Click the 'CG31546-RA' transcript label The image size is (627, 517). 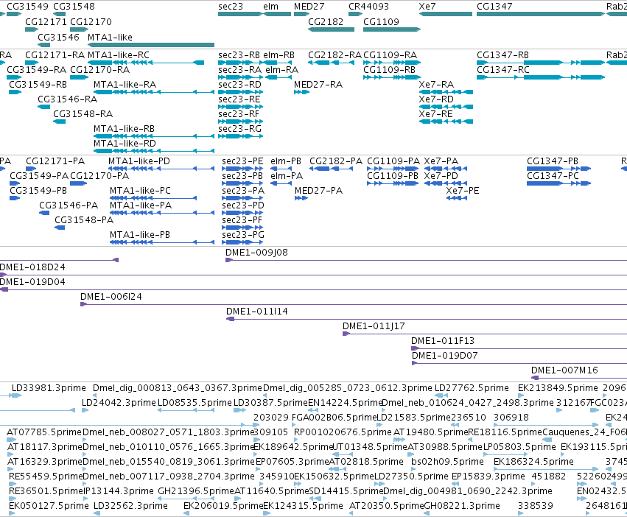[x=68, y=99]
